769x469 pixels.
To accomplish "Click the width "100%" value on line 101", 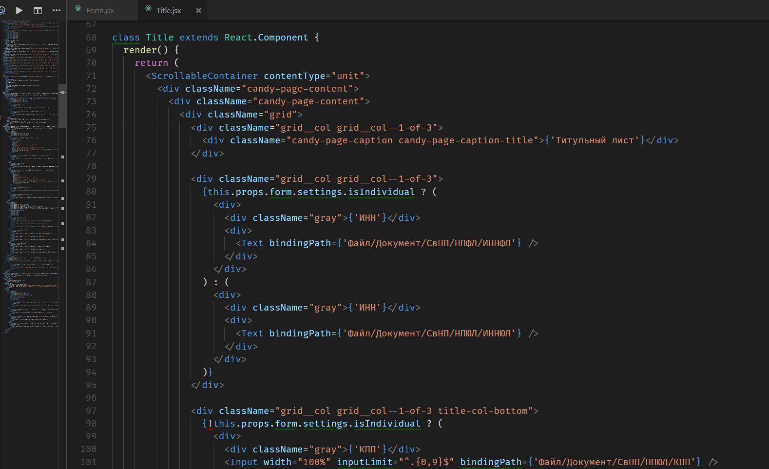I will pyautogui.click(x=314, y=462).
